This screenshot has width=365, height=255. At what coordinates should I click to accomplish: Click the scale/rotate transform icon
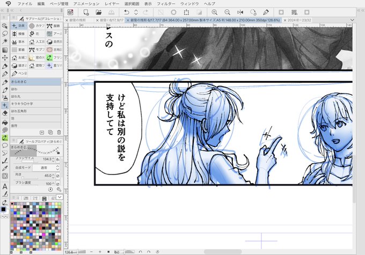186,12
